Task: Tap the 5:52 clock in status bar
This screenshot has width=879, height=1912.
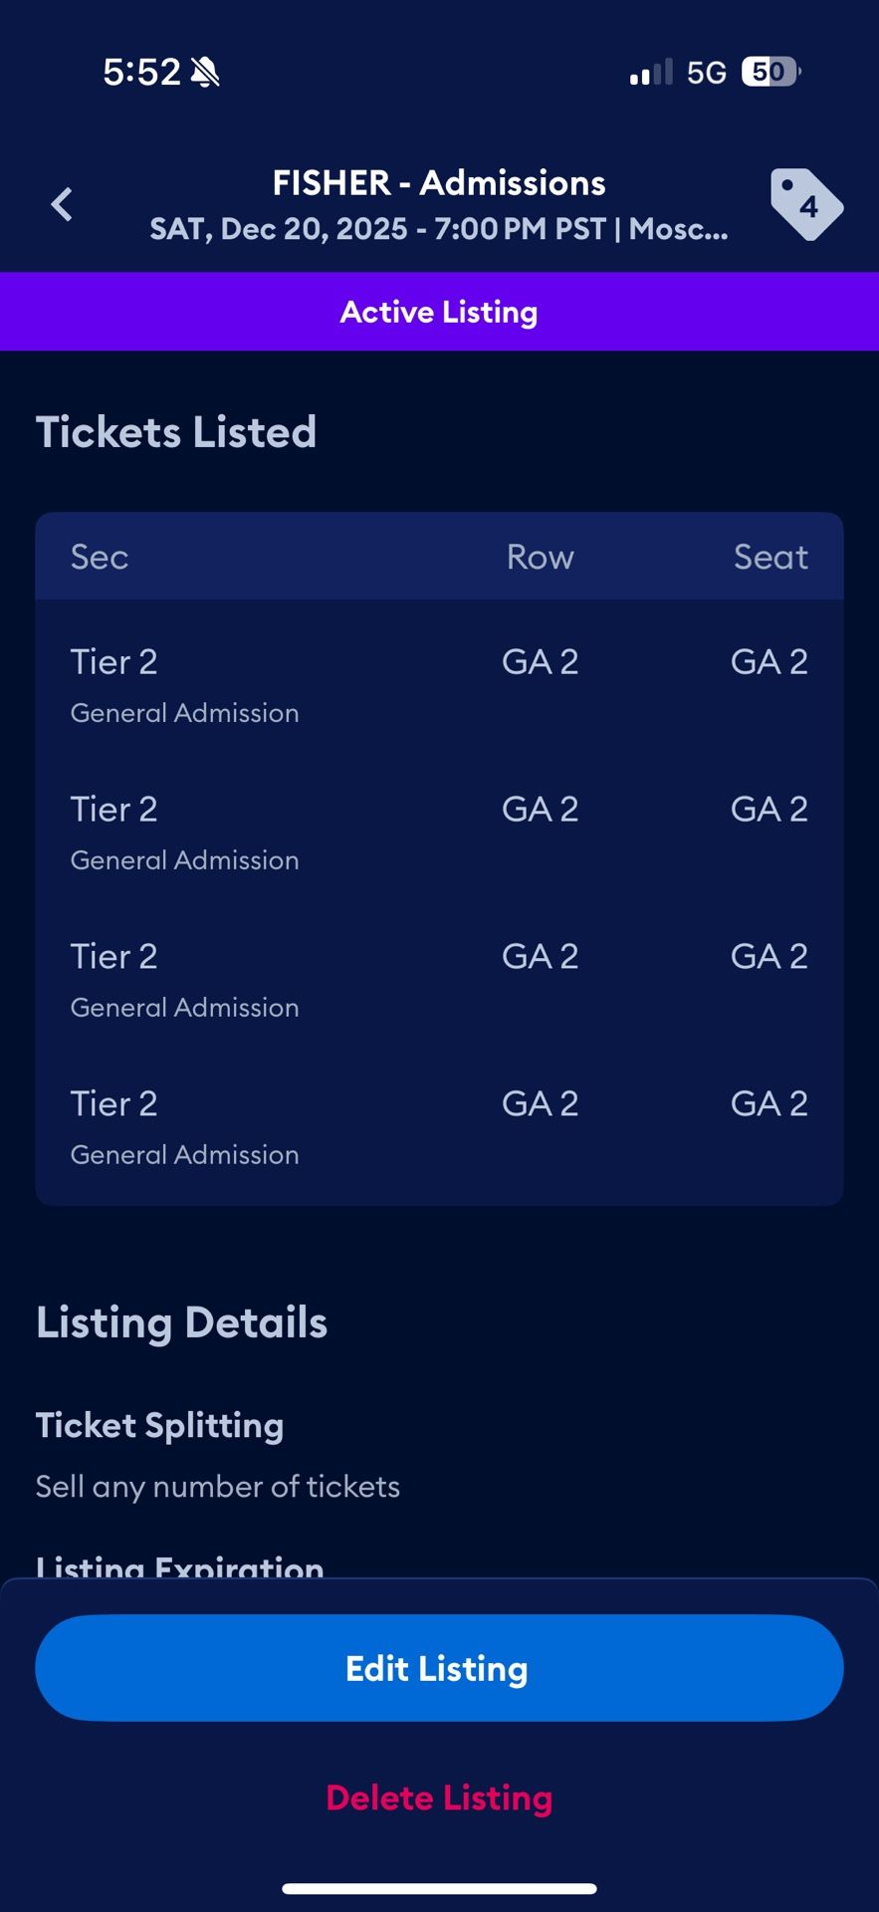Action: 141,72
